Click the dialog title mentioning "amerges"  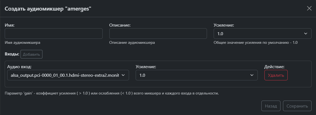pyautogui.click(x=48, y=9)
